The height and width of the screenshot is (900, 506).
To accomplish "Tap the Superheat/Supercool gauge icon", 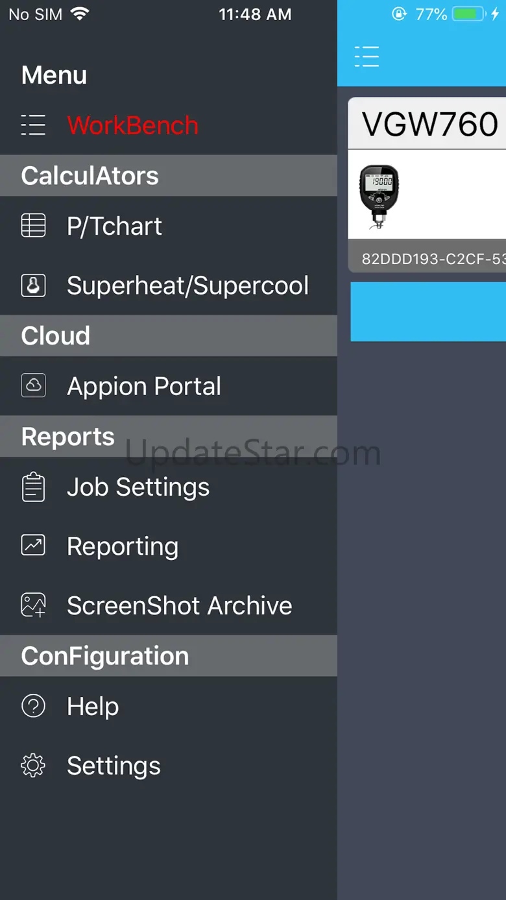I will tap(33, 286).
